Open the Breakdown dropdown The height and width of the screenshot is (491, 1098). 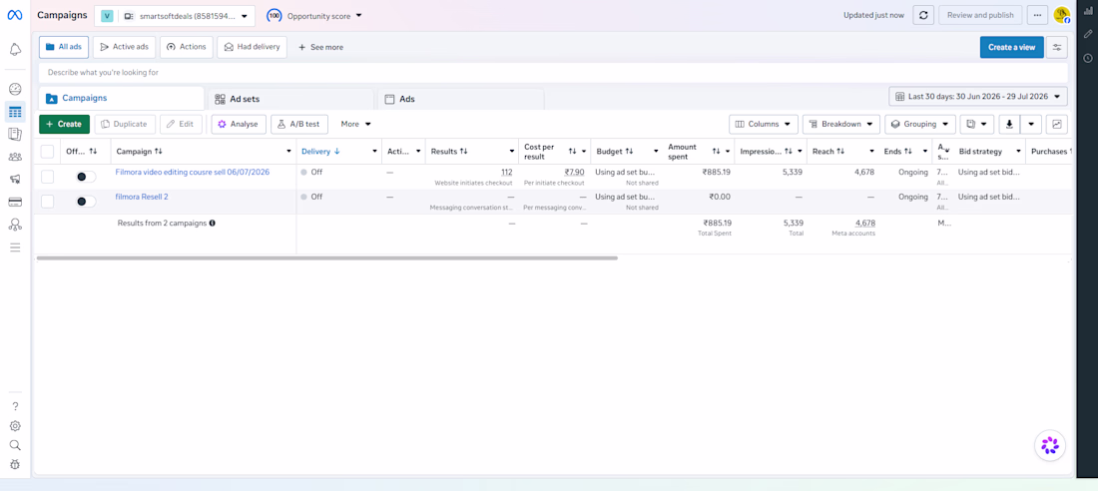pyautogui.click(x=841, y=124)
